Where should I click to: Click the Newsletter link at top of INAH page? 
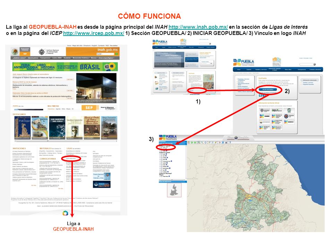click(x=114, y=46)
